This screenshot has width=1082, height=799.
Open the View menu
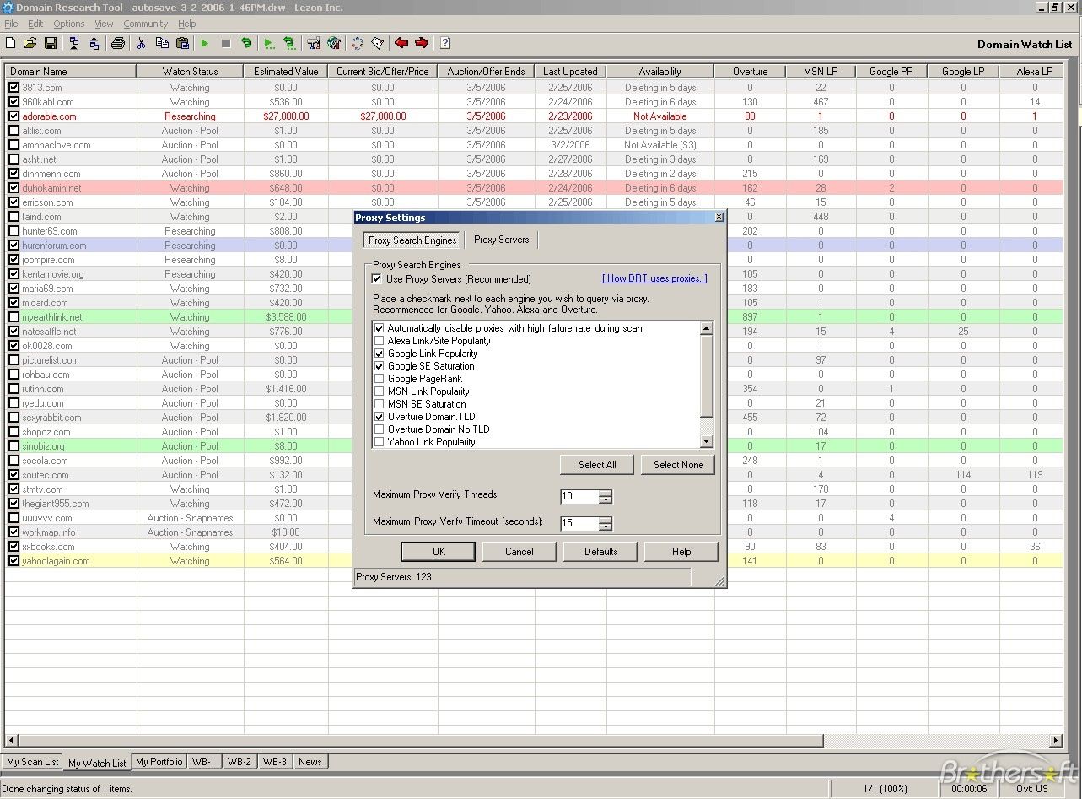point(104,24)
